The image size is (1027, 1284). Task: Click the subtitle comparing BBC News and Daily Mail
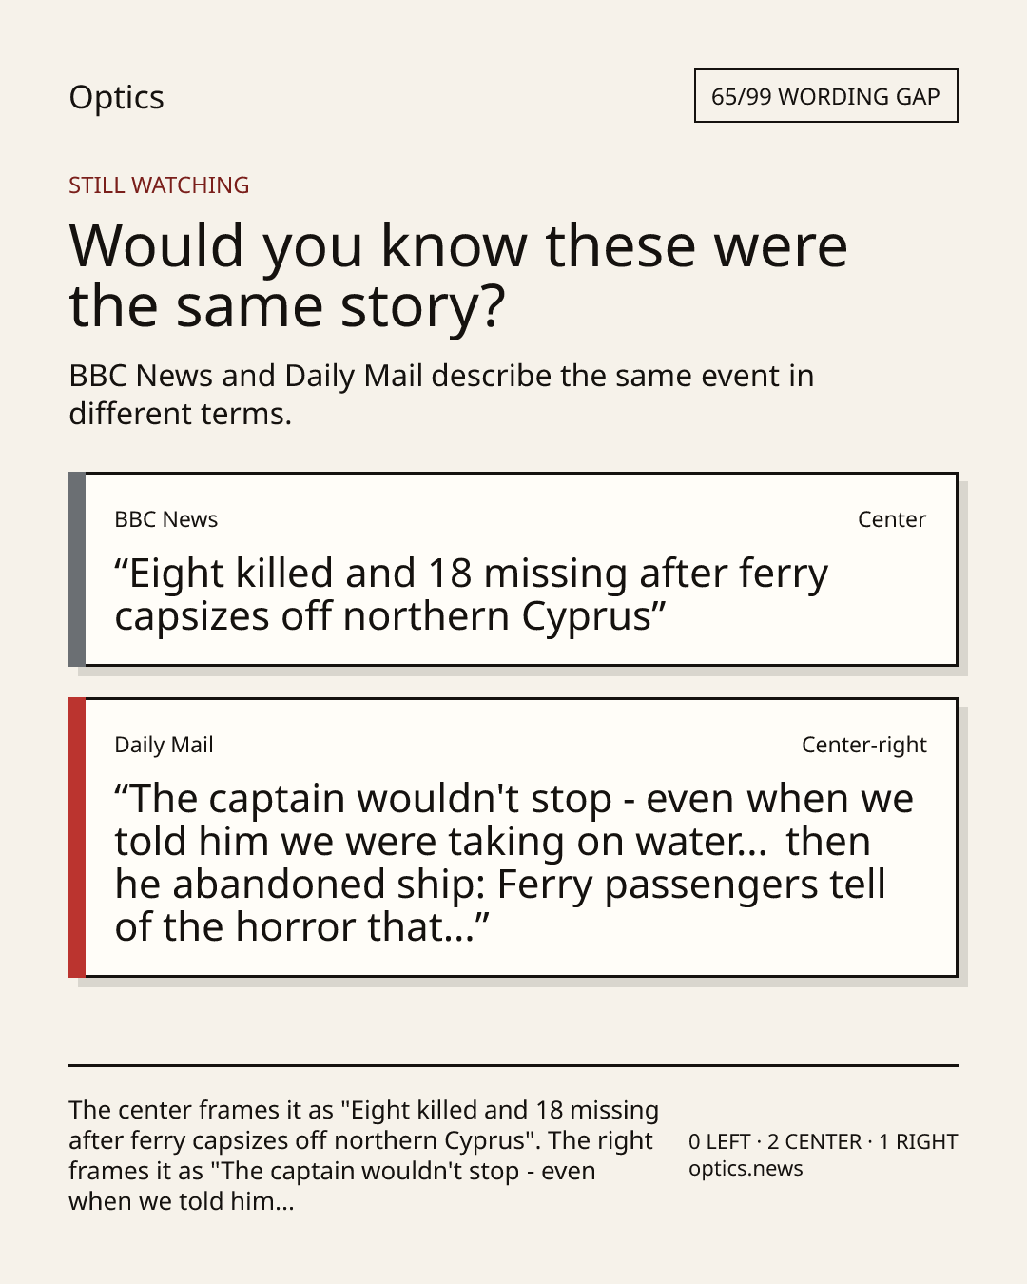coord(441,395)
